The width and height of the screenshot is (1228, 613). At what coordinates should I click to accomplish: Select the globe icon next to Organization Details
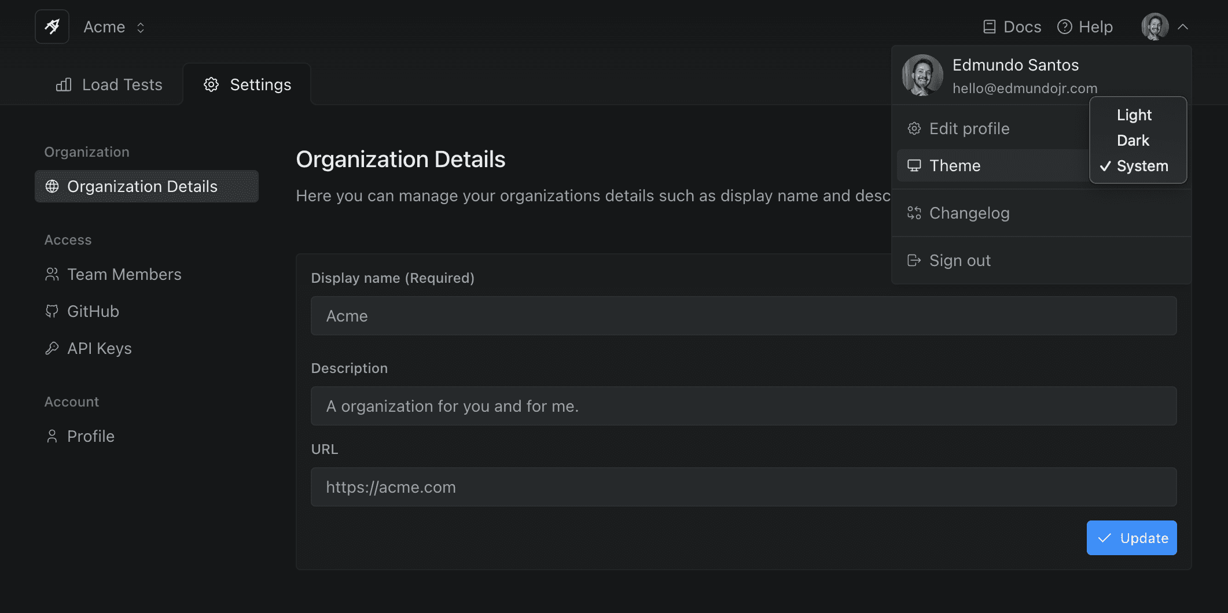point(53,186)
